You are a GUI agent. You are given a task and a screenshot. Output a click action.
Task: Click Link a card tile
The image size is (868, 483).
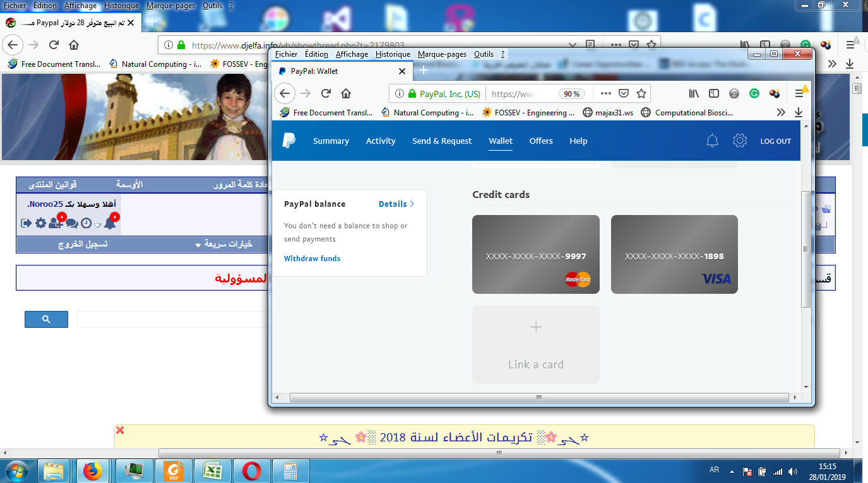536,344
